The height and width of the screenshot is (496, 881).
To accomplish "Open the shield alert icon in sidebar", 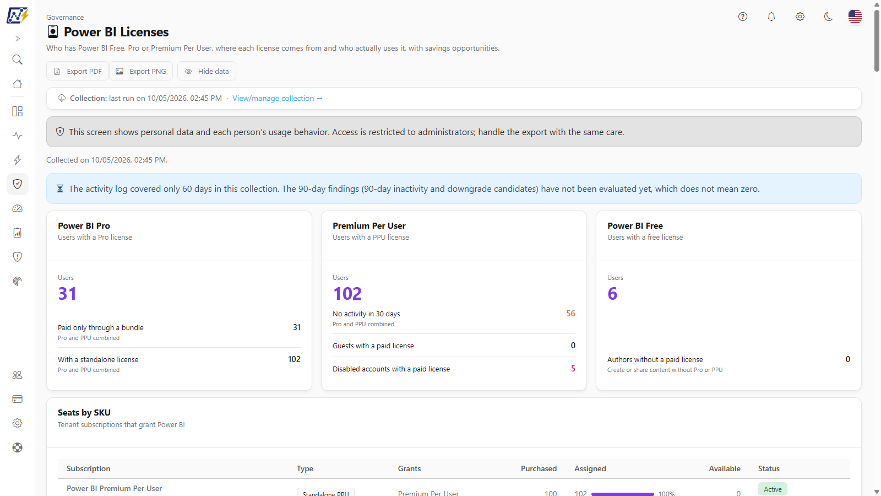I will (x=18, y=257).
